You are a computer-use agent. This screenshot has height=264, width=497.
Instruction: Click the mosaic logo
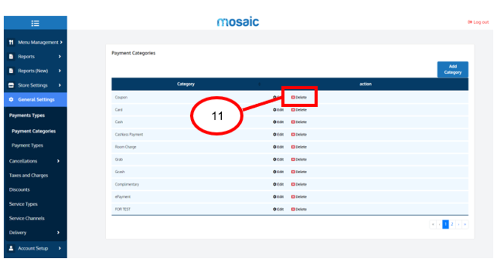238,22
